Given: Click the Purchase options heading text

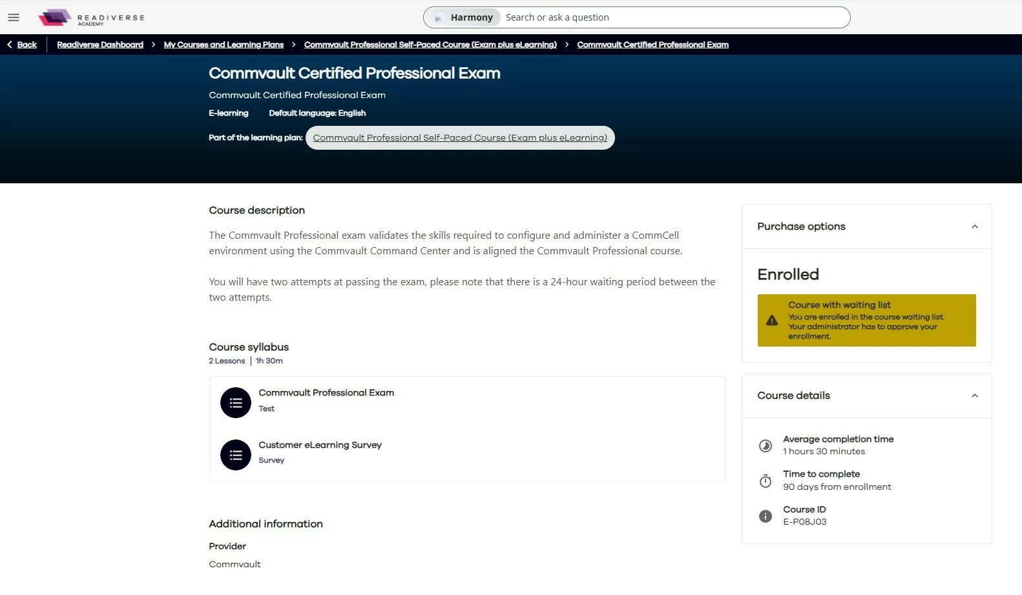Looking at the screenshot, I should point(802,227).
